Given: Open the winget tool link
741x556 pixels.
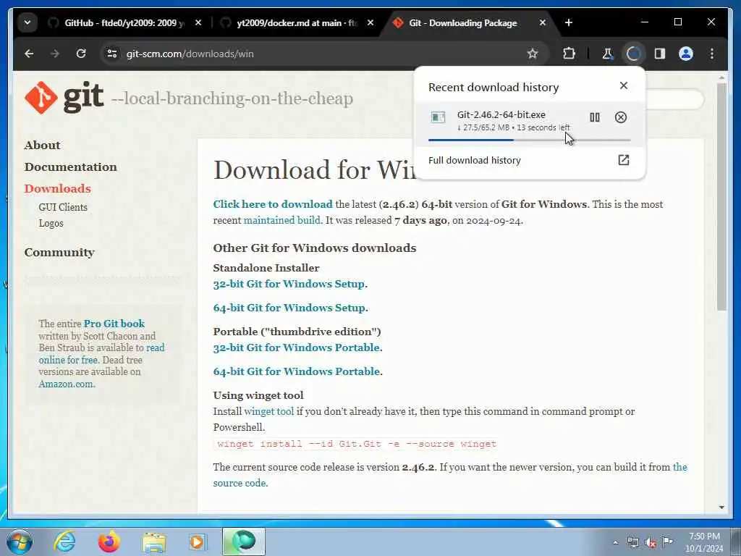Looking at the screenshot, I should [269, 411].
